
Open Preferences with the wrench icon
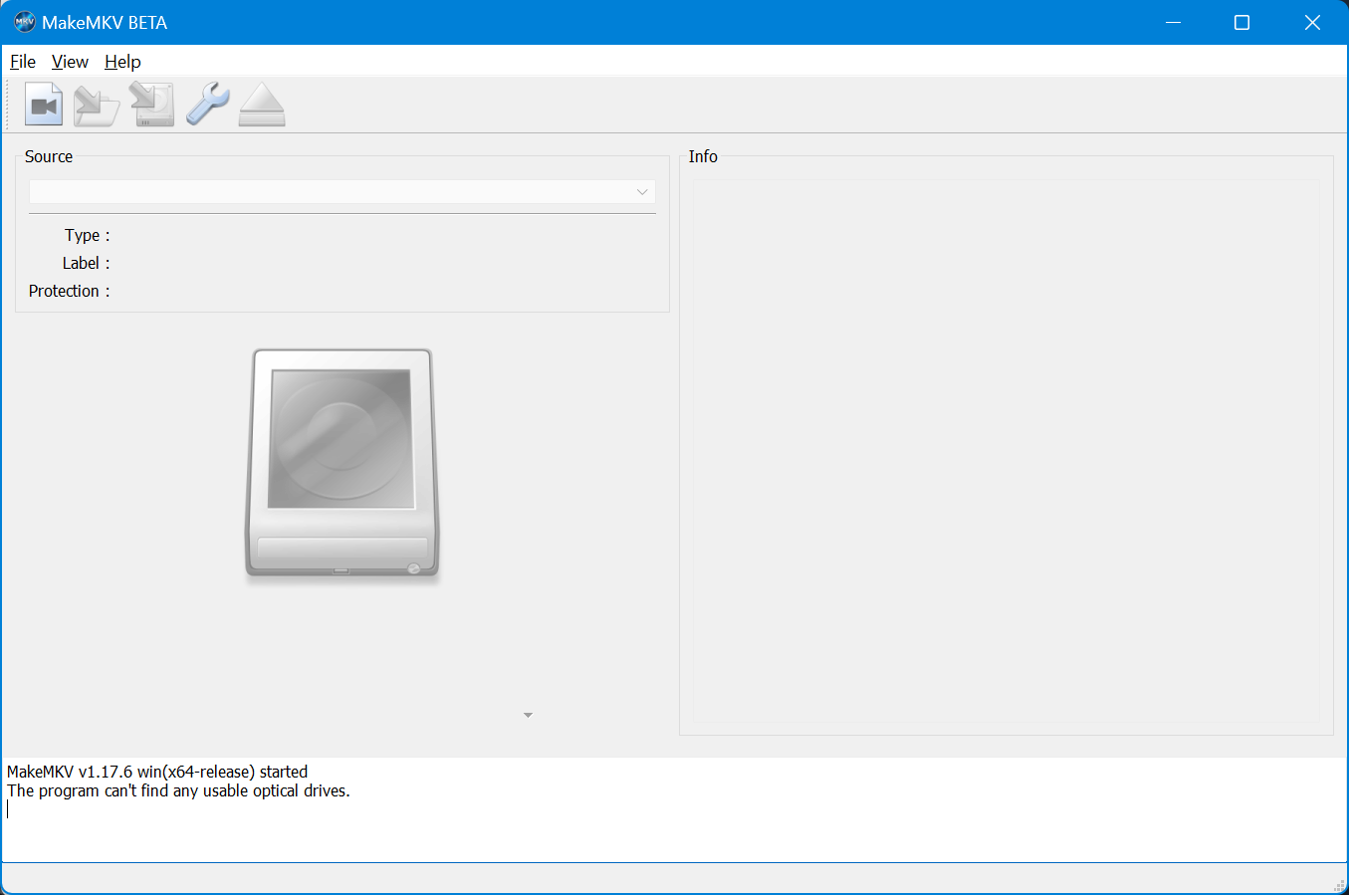208,105
